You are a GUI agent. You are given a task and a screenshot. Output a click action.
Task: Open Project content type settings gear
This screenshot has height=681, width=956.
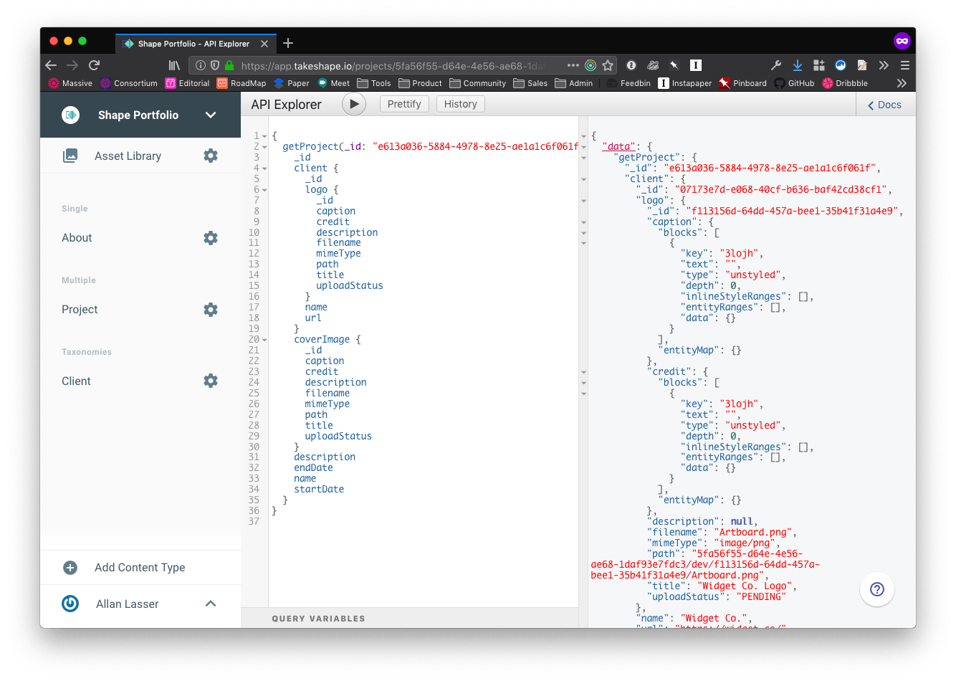211,309
